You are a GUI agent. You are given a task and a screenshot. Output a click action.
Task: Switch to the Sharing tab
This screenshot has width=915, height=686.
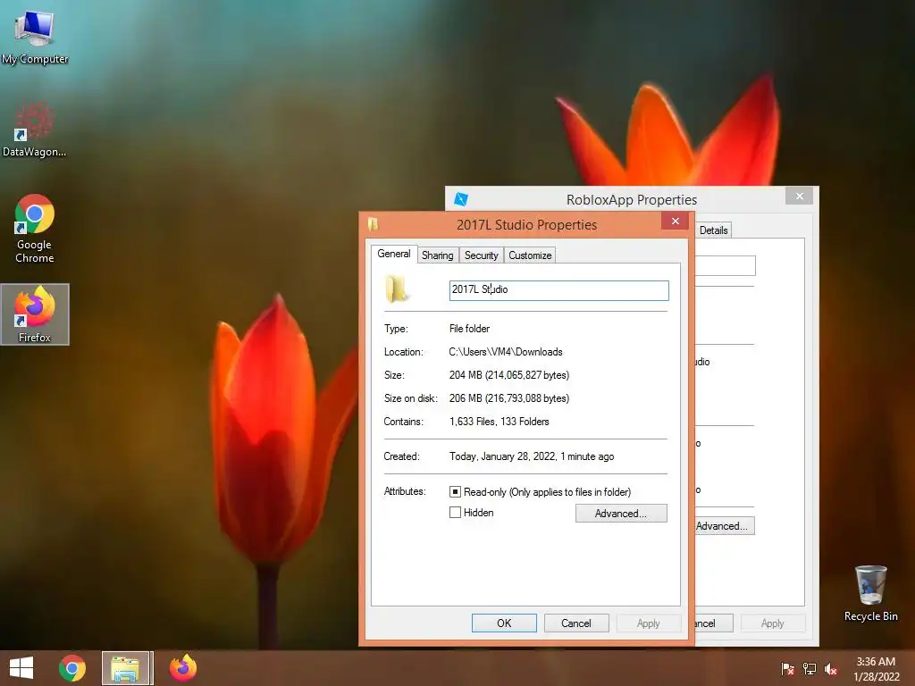[438, 255]
